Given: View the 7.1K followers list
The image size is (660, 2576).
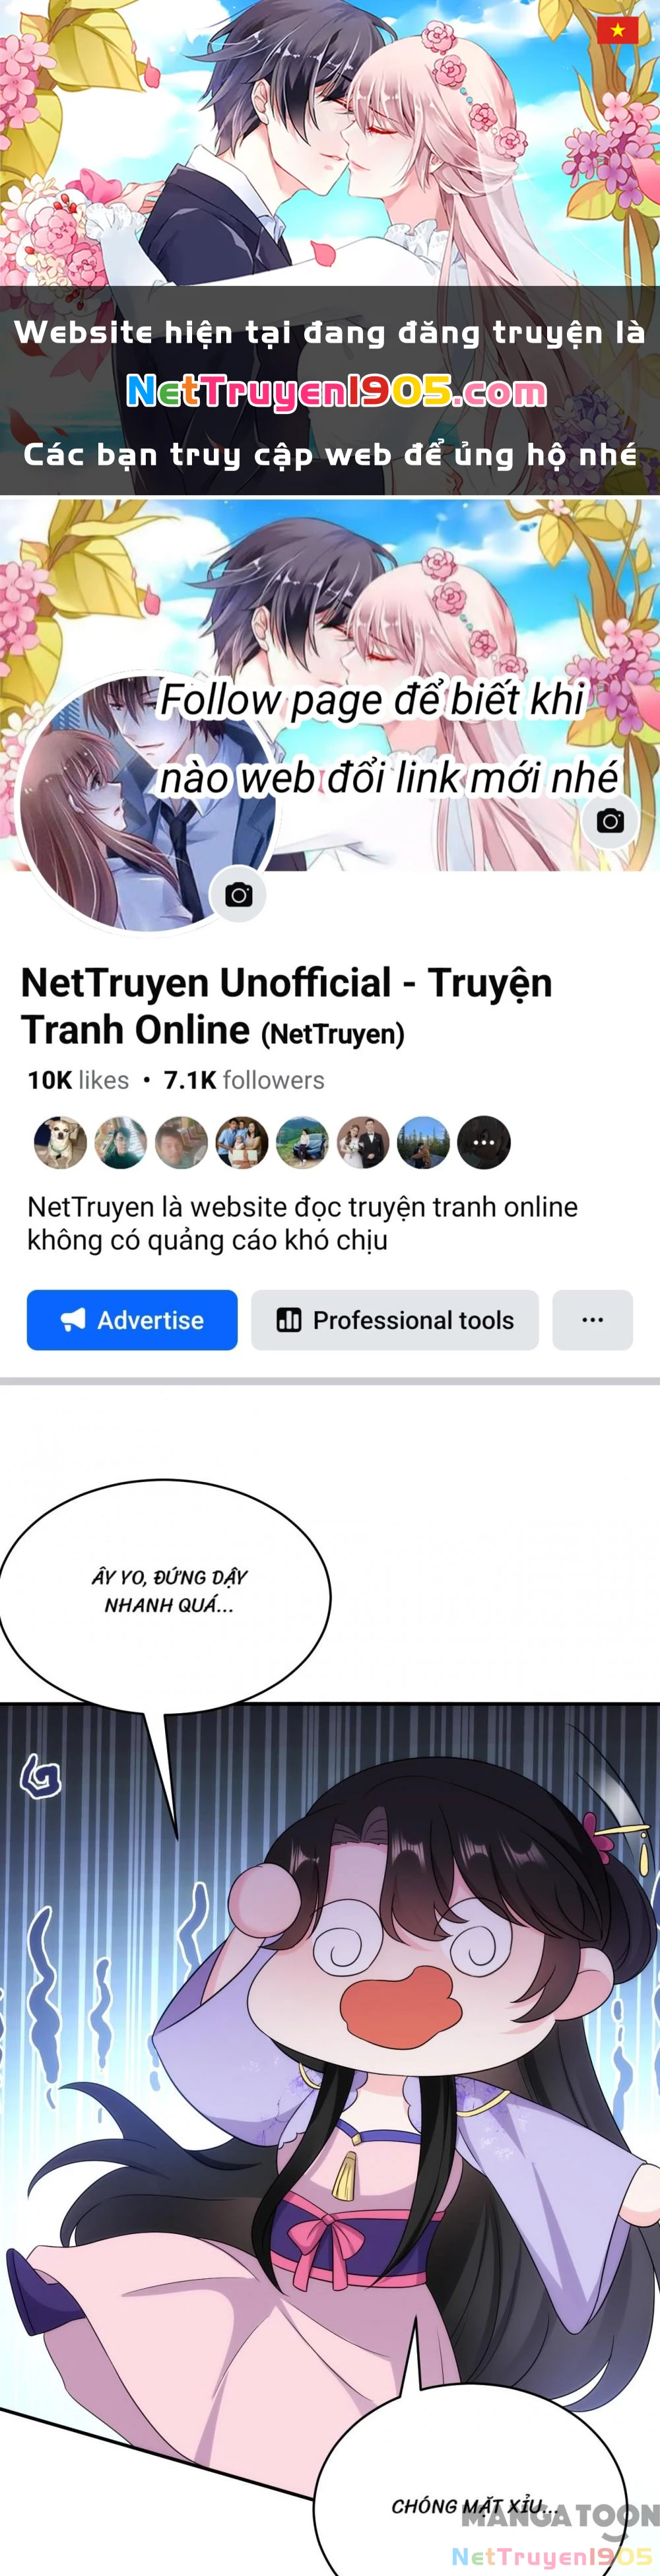Looking at the screenshot, I should [244, 1080].
